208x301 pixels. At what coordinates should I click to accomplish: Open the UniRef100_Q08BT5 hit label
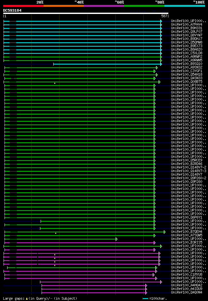click(187, 82)
